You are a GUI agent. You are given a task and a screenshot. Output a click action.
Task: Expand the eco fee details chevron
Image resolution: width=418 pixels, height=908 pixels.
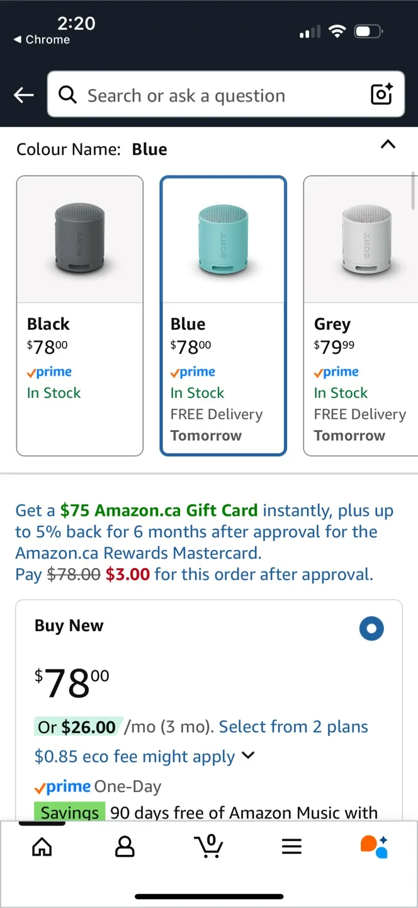click(x=249, y=755)
